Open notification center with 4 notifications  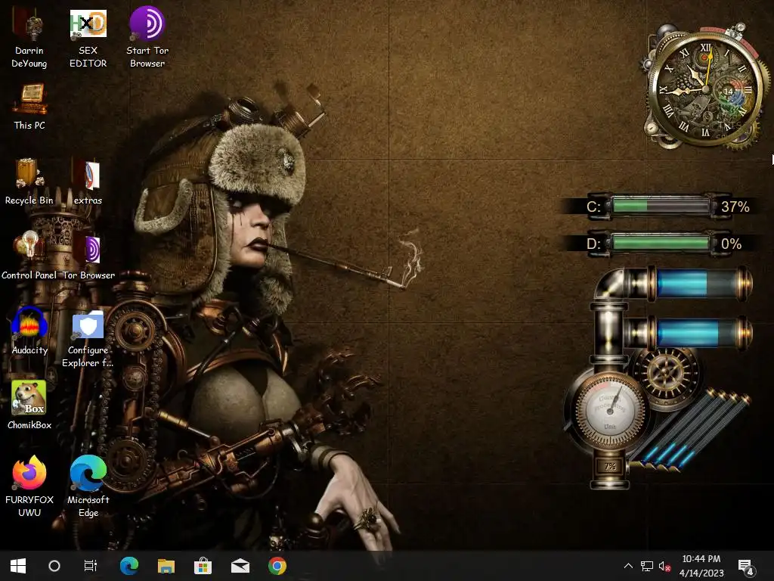point(746,567)
